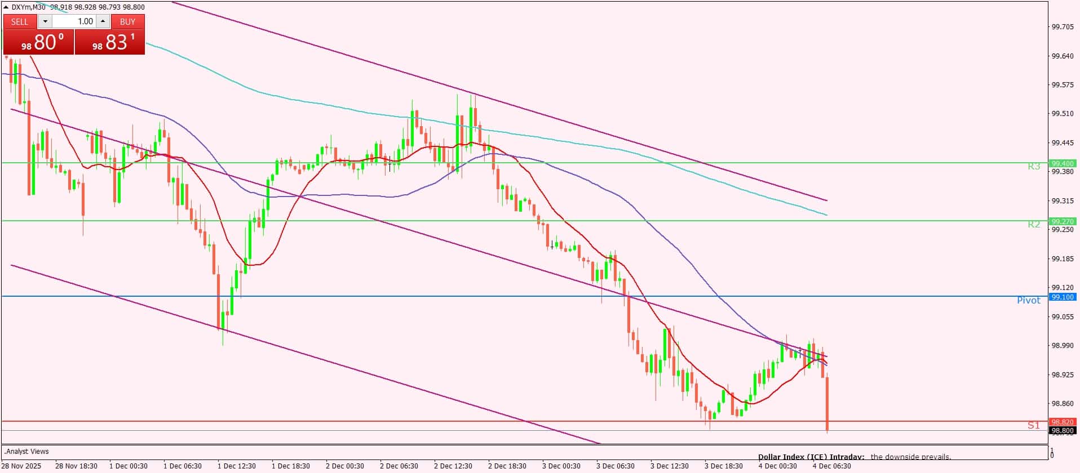Image resolution: width=1080 pixels, height=473 pixels.
Task: Click the 1 Dec 12:30 time label
Action: (237, 466)
